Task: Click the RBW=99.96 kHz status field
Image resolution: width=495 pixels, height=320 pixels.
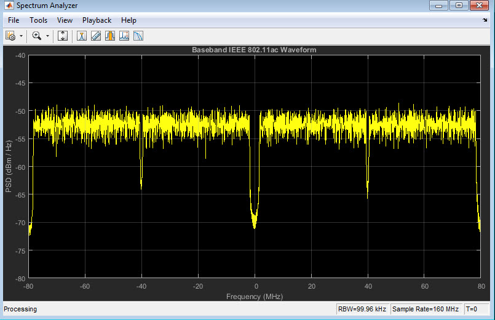Action: coord(362,309)
